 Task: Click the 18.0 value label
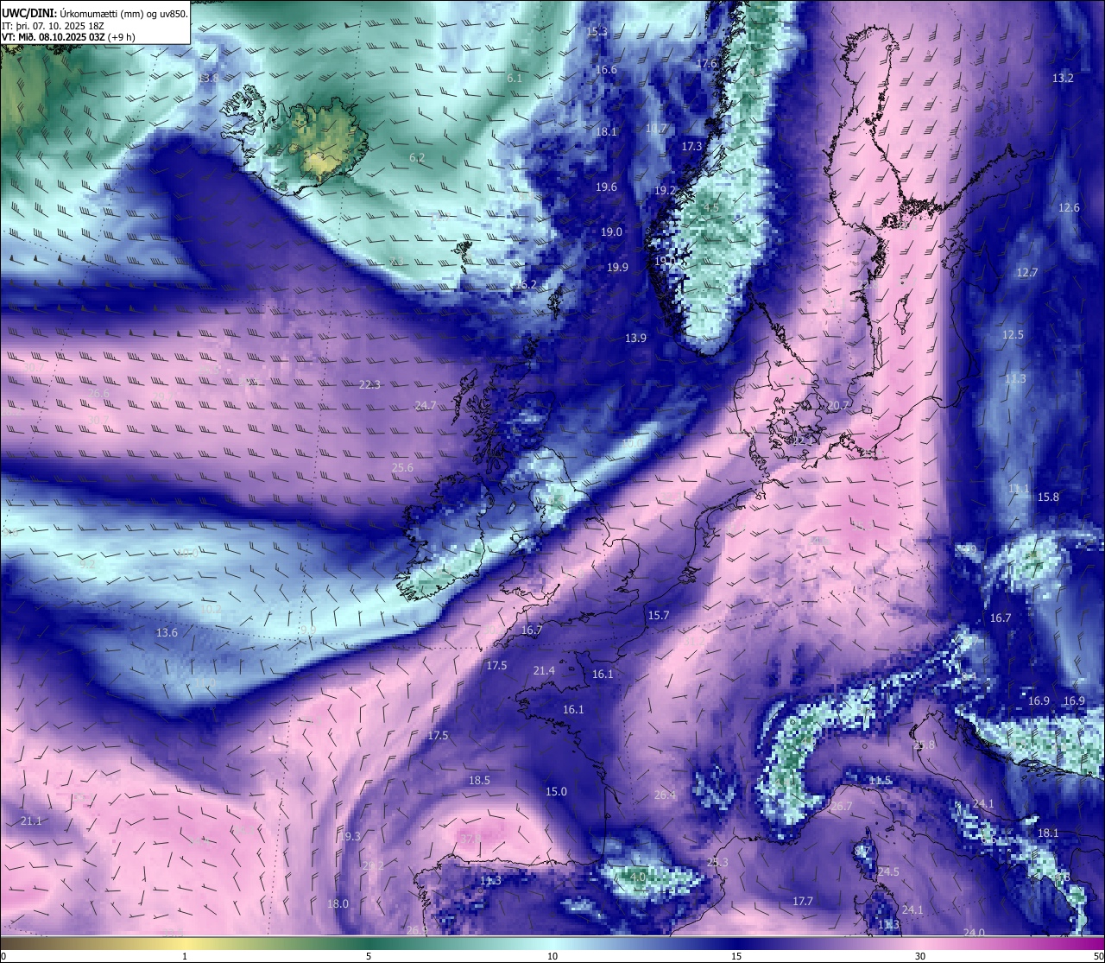point(338,904)
